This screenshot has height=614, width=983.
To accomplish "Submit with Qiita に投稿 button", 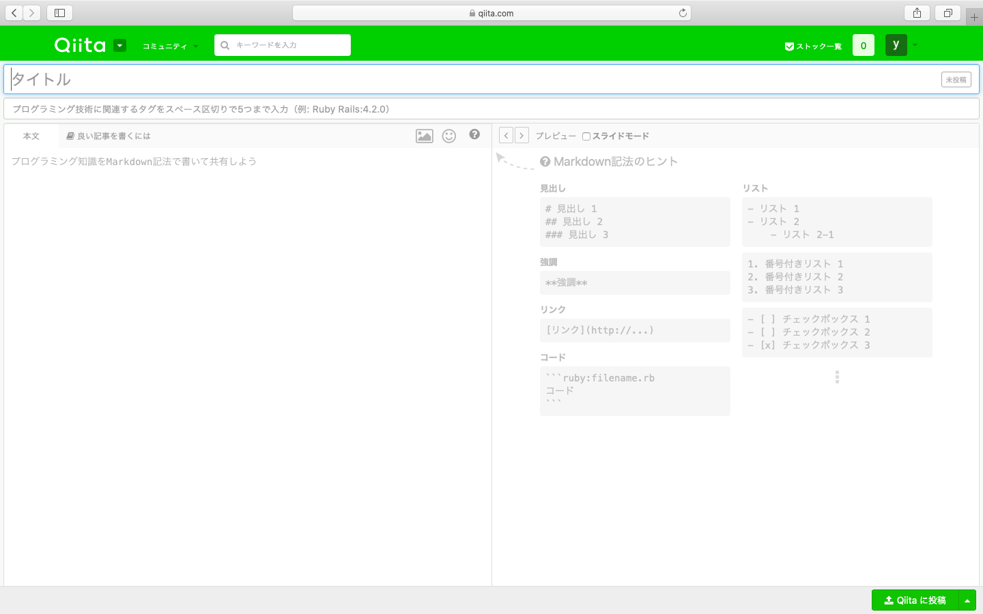I will (915, 600).
